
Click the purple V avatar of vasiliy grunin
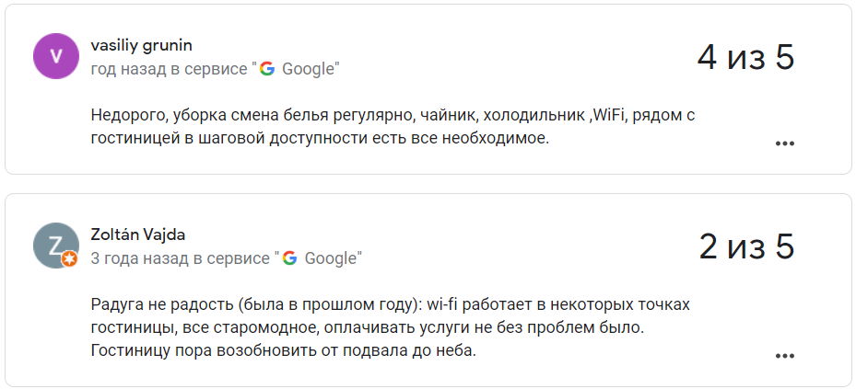click(x=56, y=57)
